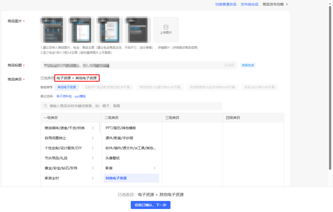Click the first product image thumbnail
This screenshot has width=333, height=212.
53,29
